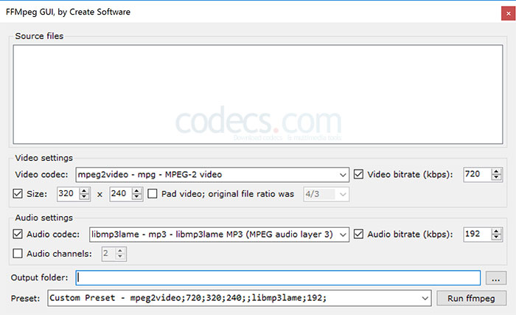Increase audio channels with up arrow
The width and height of the screenshot is (516, 315).
tap(120, 250)
